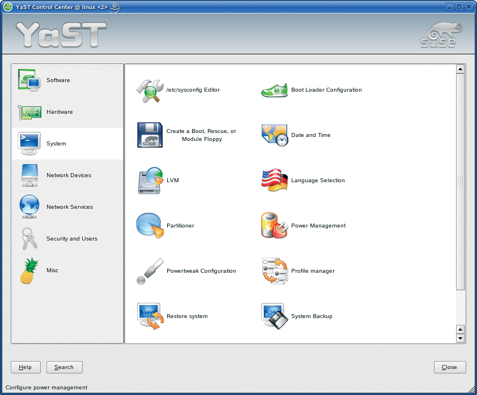Choose Security and Users label
Image resolution: width=477 pixels, height=395 pixels.
click(x=72, y=238)
